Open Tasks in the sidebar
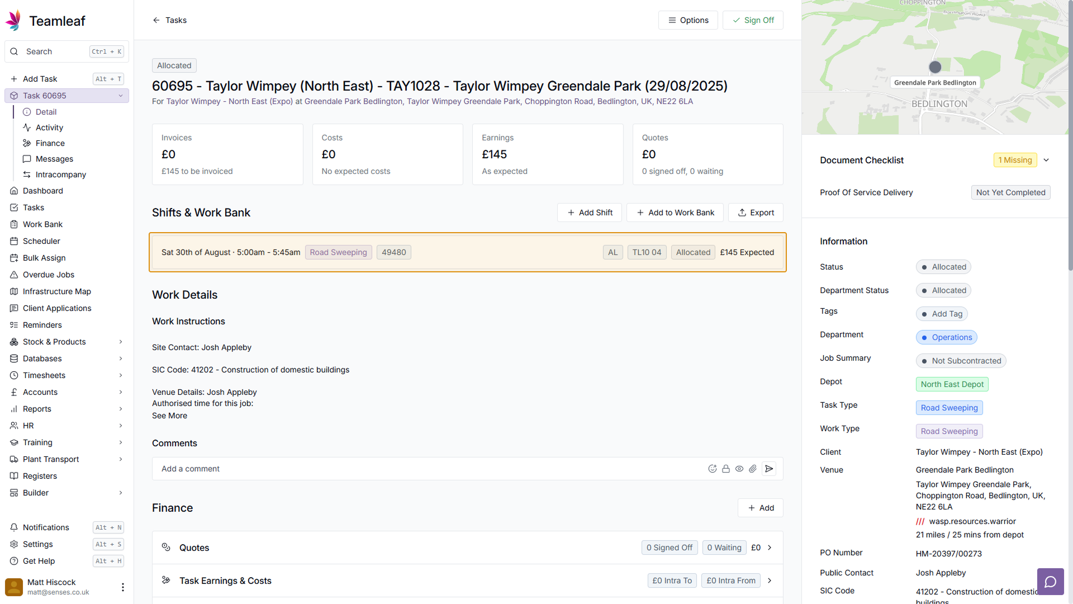 coord(67,207)
